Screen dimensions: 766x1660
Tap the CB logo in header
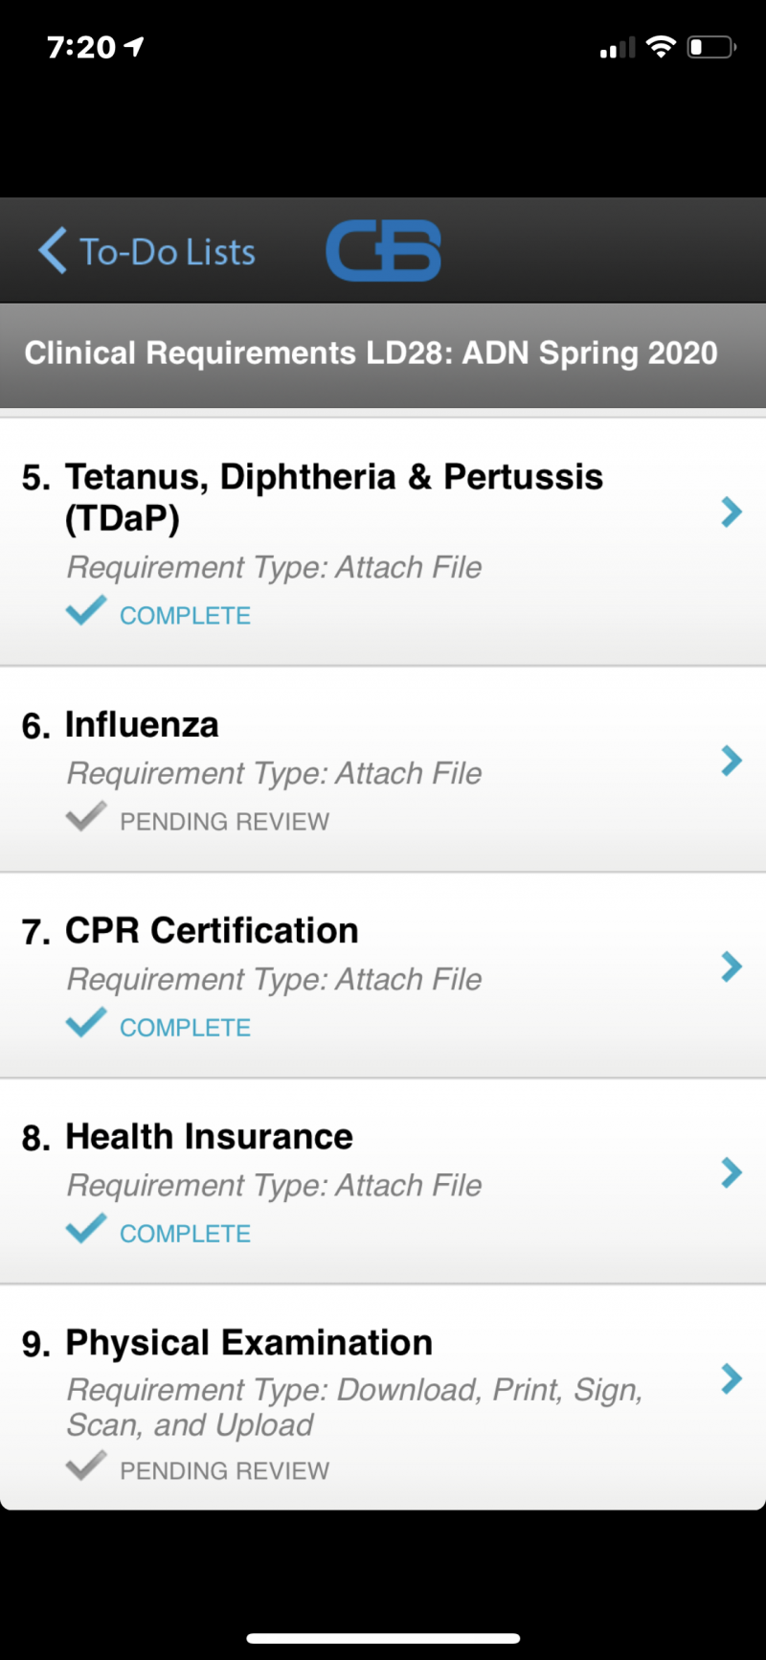(383, 251)
